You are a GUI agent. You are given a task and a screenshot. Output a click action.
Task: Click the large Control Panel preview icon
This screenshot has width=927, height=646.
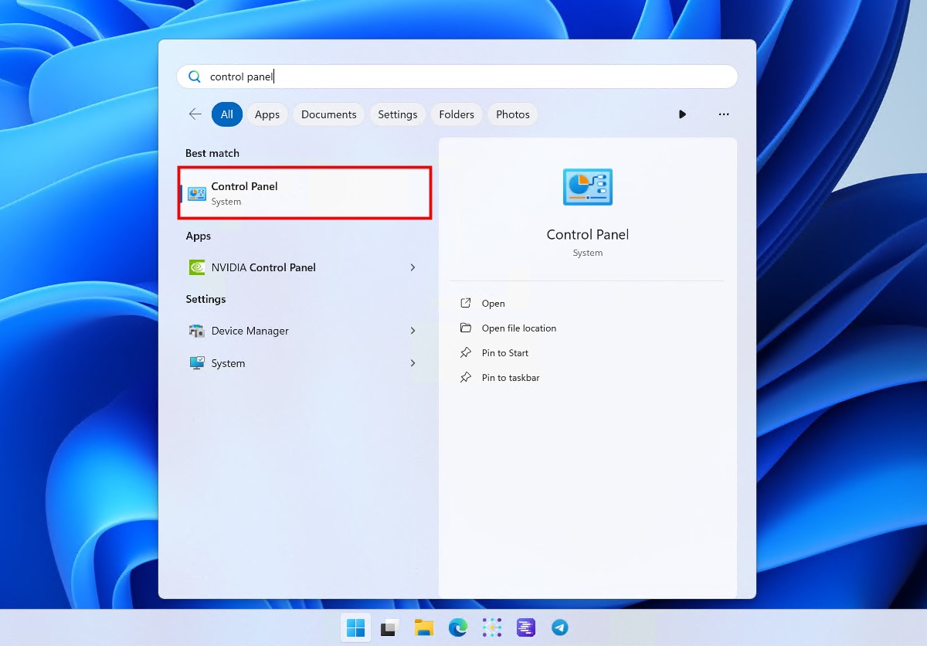588,187
